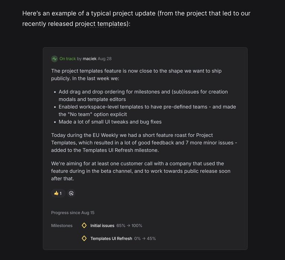This screenshot has height=260, width=285.
Task: Click the Initial issues milestone diamond icon
Action: click(x=84, y=225)
